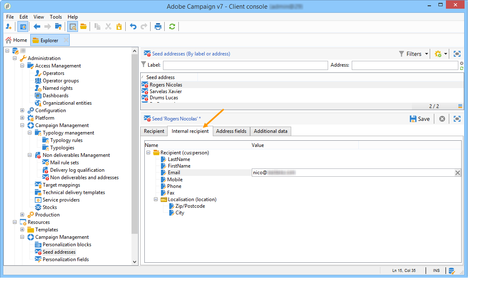482x293 pixels.
Task: Click the redo arrow icon
Action: click(144, 26)
